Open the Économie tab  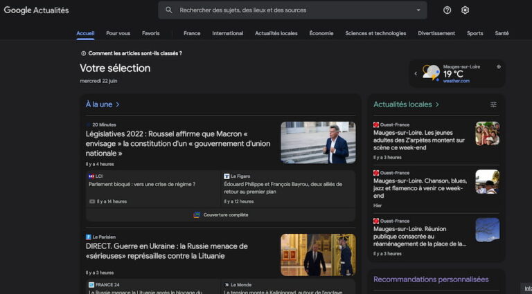(321, 33)
